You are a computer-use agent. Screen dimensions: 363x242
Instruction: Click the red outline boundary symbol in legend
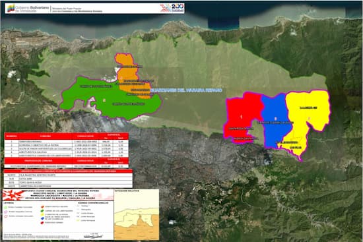pos(5,216)
